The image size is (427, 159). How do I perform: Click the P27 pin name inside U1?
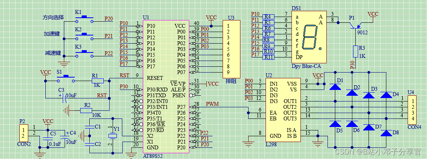[x=181, y=107]
